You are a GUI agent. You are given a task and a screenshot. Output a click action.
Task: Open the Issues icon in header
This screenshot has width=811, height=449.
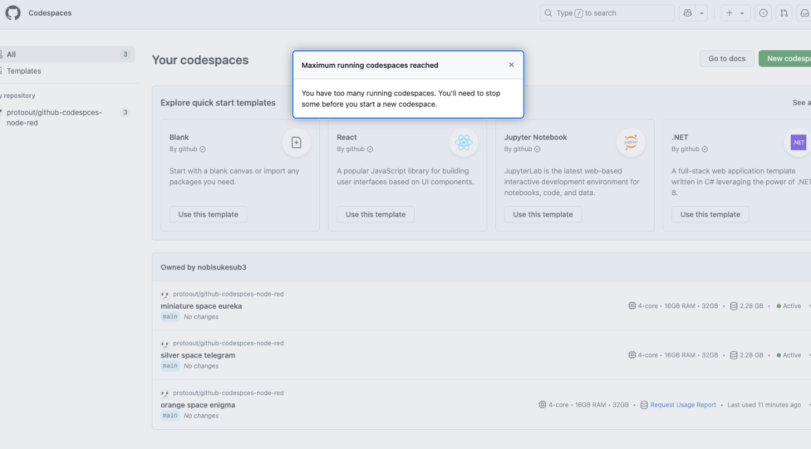[763, 13]
